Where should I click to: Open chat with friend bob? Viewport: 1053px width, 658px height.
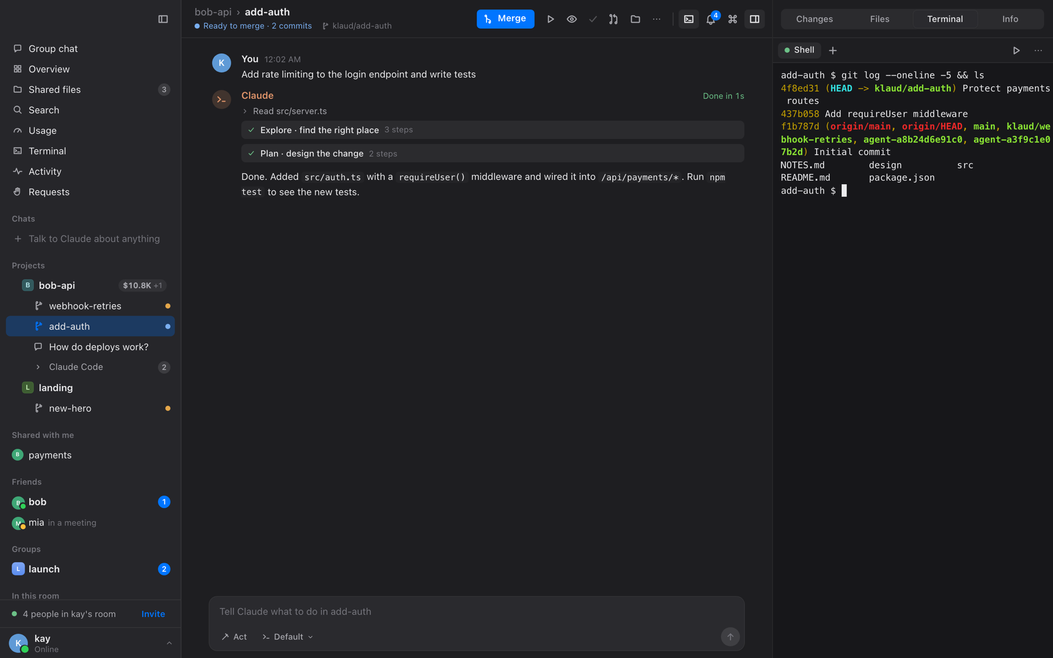click(x=90, y=502)
